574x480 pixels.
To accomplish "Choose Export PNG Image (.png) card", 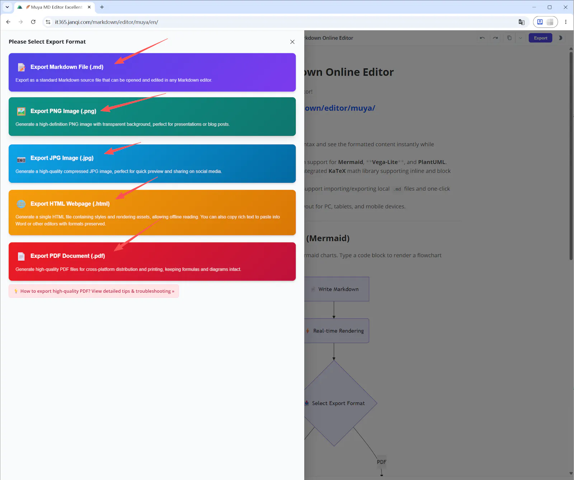I will click(x=152, y=116).
